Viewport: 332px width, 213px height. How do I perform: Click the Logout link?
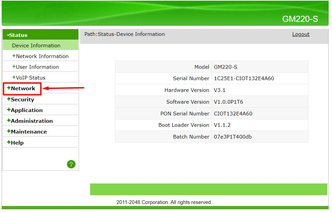(x=301, y=34)
